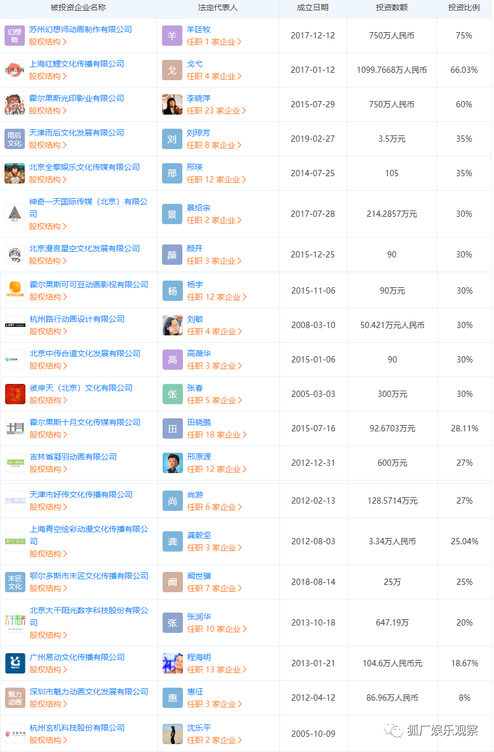Click the 被投资企业名称 column header
Screen dimensions: 494x752
tap(78, 8)
